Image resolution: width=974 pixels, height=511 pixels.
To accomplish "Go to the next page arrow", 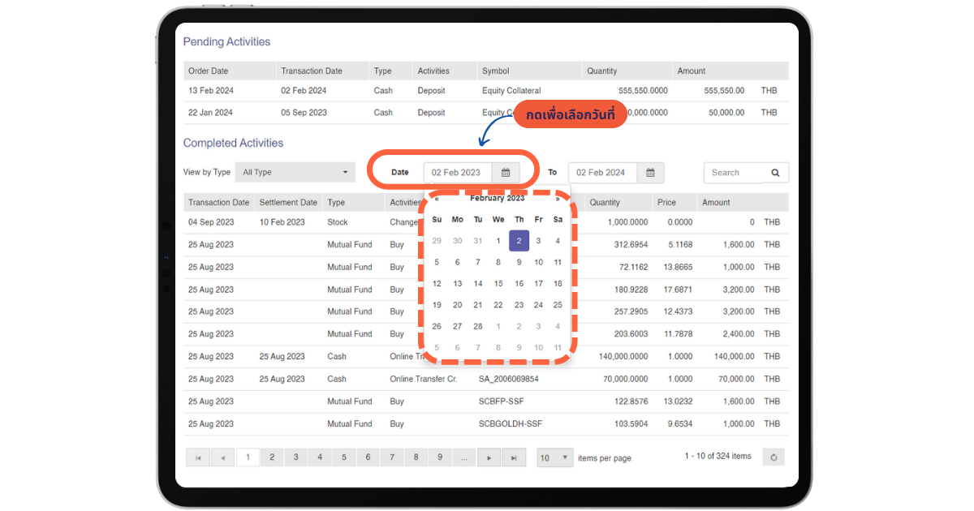I will click(x=488, y=458).
